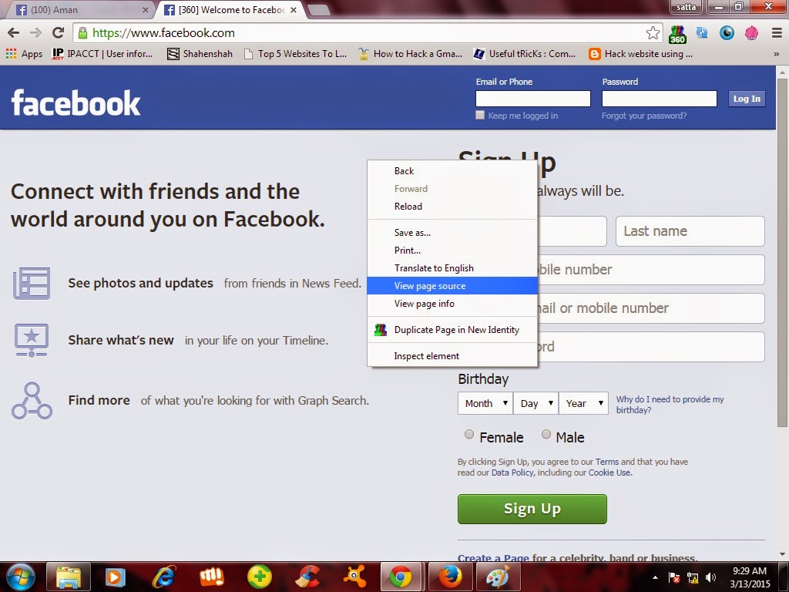Click the facebook logo
The height and width of the screenshot is (592, 789).
[76, 103]
